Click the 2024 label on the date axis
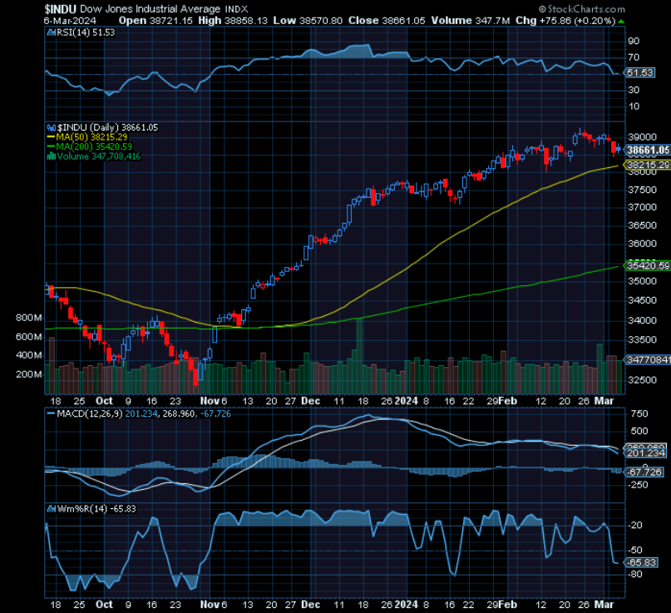This screenshot has width=671, height=613. click(407, 400)
